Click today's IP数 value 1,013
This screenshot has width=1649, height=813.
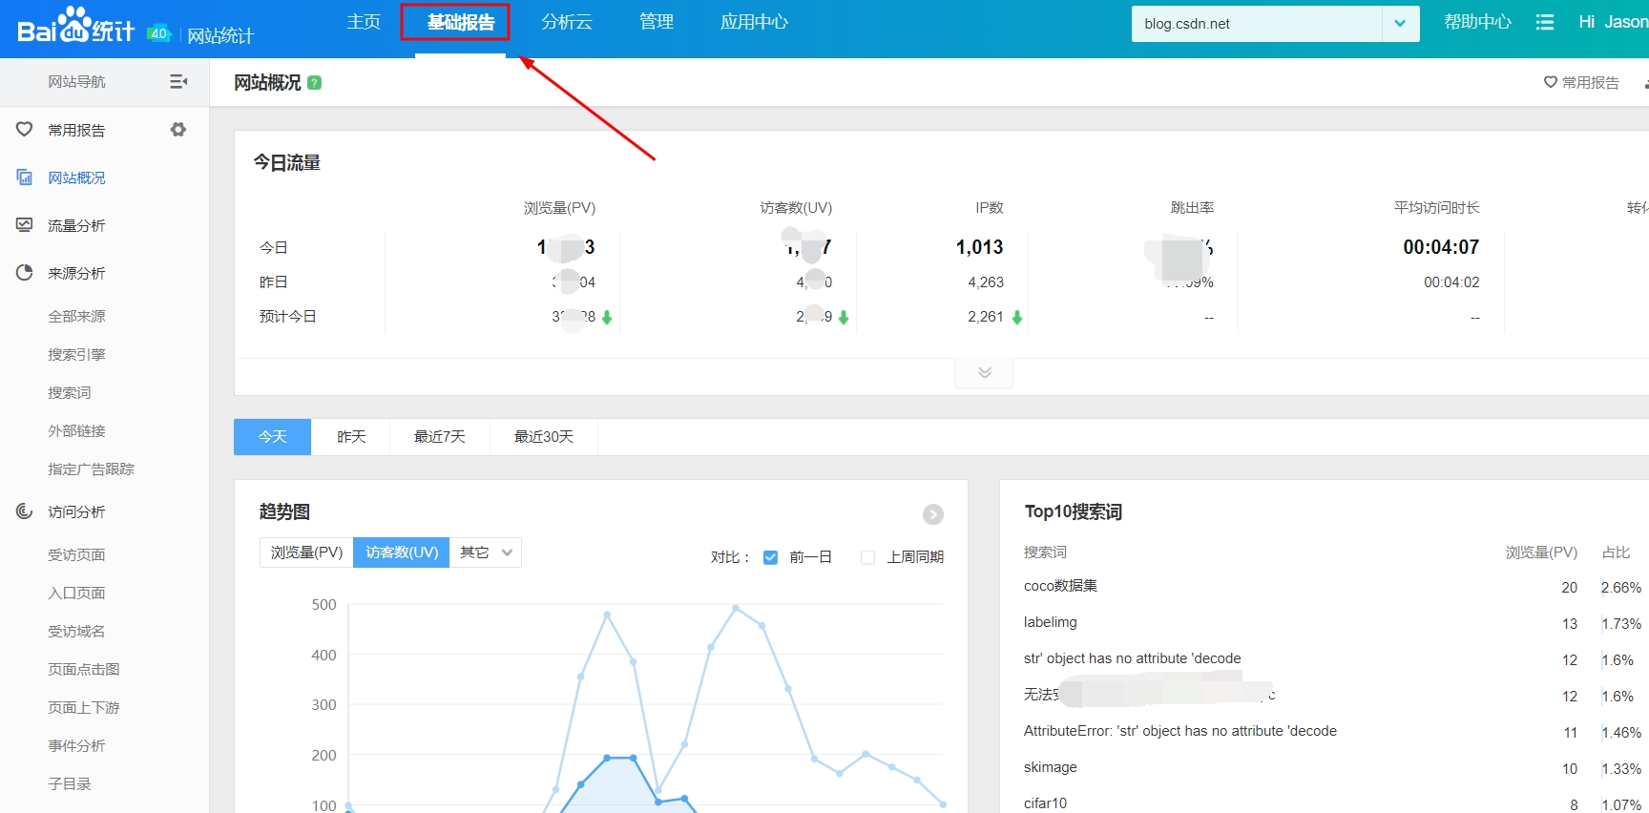click(980, 247)
